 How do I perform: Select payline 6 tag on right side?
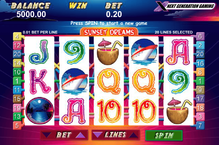(200, 37)
